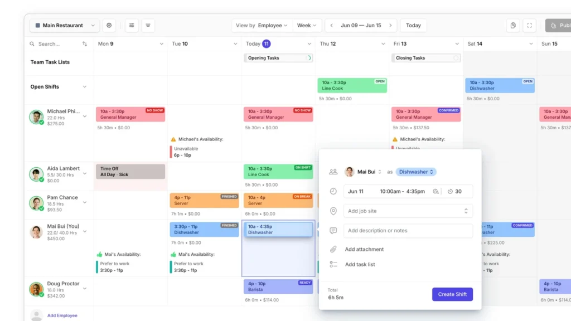Click the Opening Tasks progress circle
The height and width of the screenshot is (321, 571).
(308, 58)
